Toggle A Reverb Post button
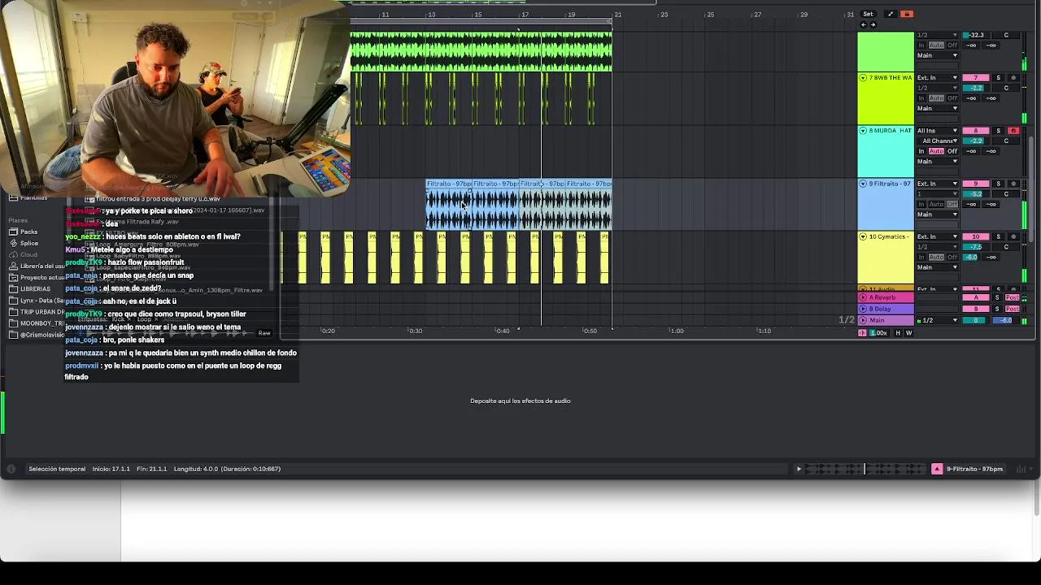Screen dimensions: 1041x585 [x=1013, y=297]
